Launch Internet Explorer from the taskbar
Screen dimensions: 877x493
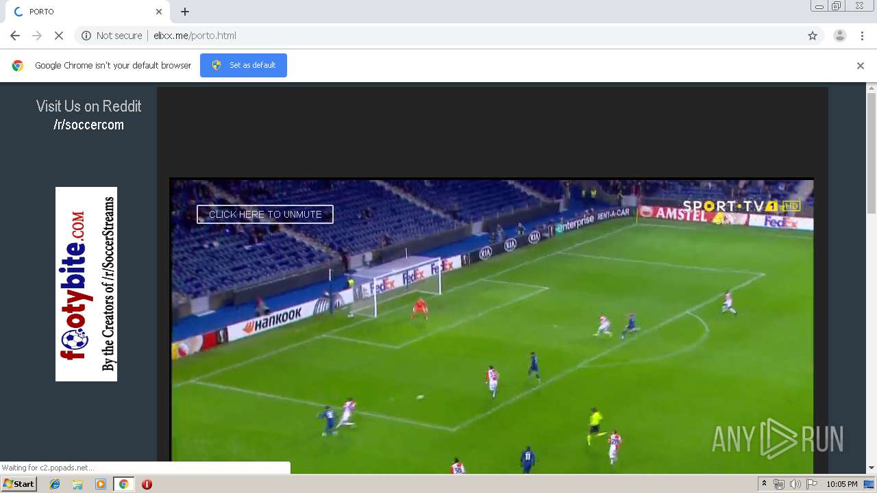55,484
